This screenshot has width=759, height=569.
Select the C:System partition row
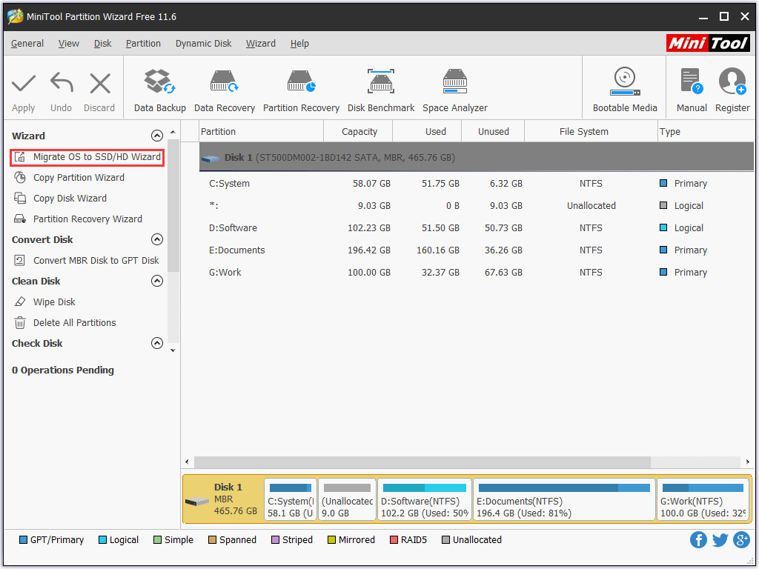pyautogui.click(x=477, y=184)
